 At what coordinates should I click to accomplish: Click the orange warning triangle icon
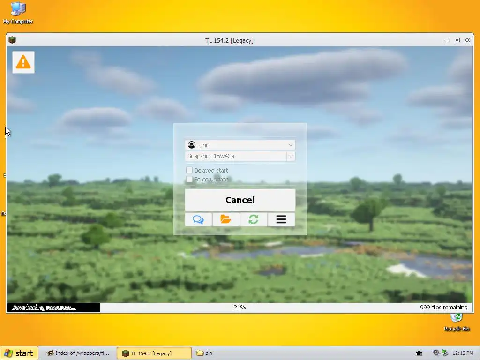[x=23, y=62]
